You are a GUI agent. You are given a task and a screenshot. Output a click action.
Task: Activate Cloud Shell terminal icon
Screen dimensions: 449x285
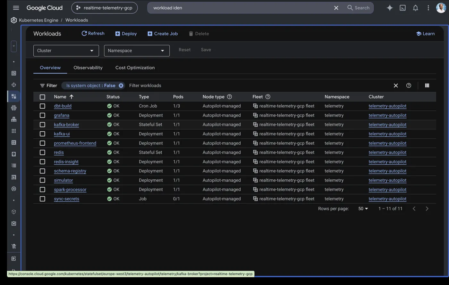(402, 8)
